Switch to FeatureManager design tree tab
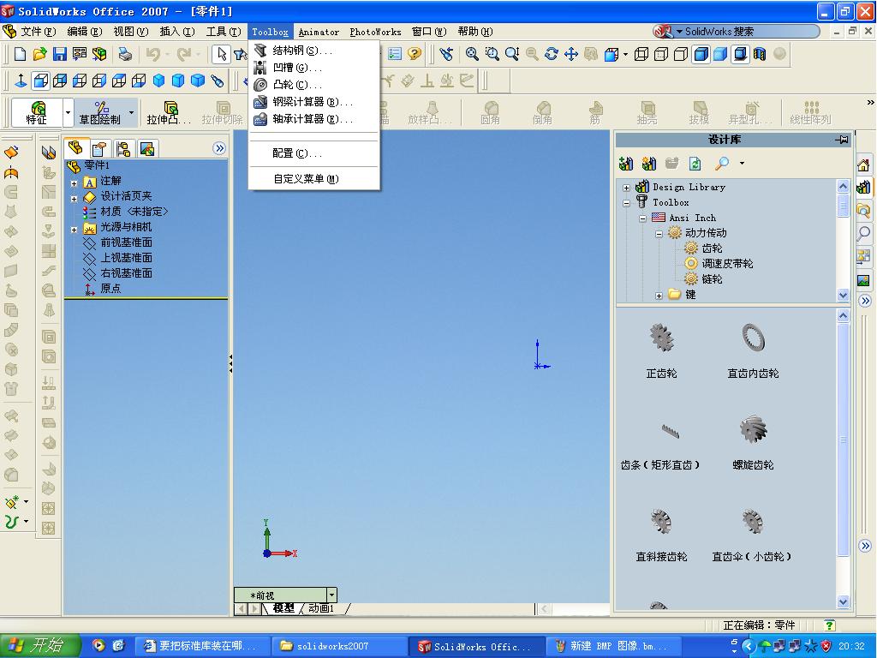Screen dimensions: 877x658 [x=75, y=148]
